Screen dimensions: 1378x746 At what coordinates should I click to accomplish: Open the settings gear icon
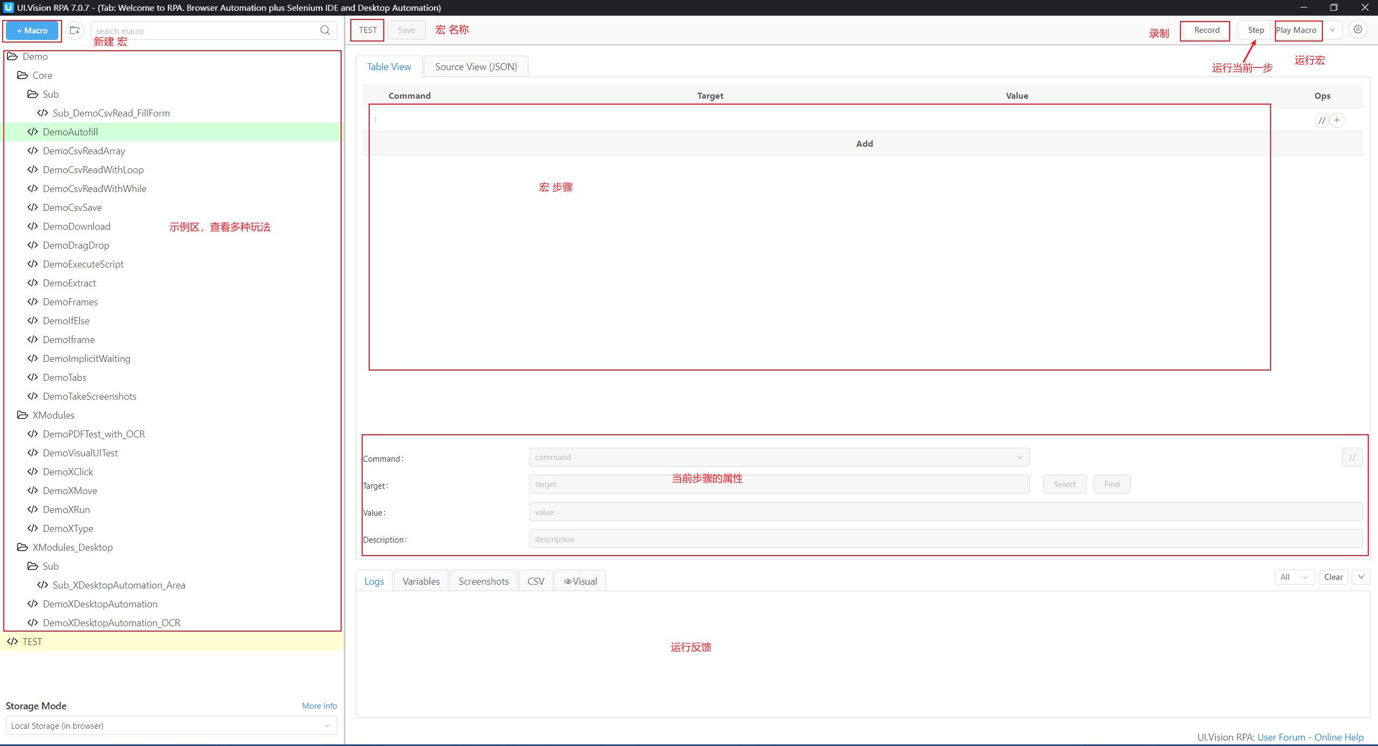1358,30
